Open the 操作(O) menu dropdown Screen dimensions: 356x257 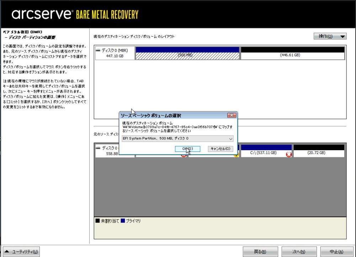[x=330, y=36]
